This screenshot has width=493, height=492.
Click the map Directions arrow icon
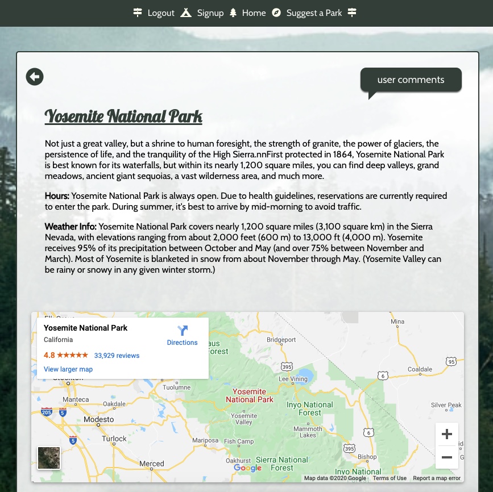(183, 331)
